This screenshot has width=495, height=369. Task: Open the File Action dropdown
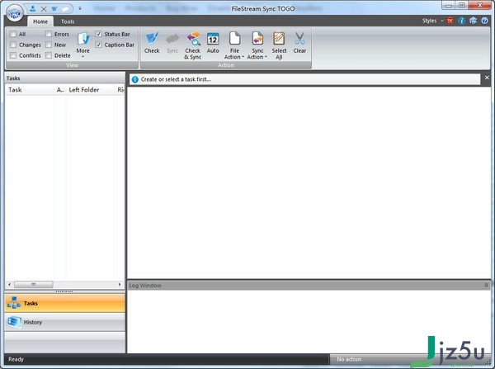coord(234,45)
